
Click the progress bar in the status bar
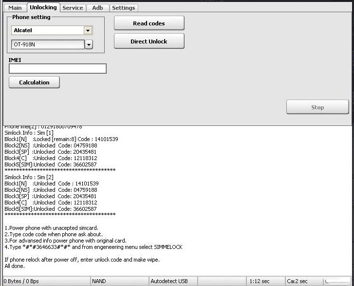coord(337,281)
